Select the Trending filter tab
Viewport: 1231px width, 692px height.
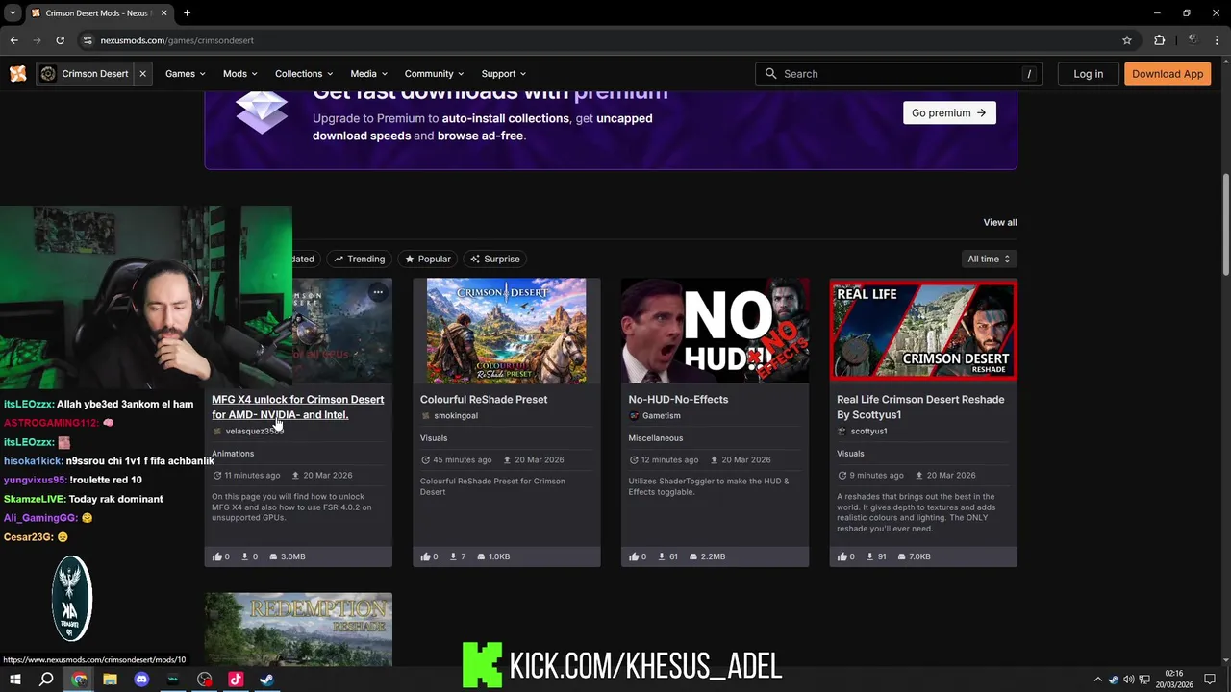coord(358,259)
